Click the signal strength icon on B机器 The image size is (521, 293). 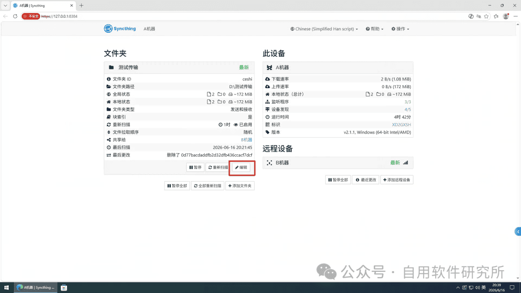pos(406,162)
